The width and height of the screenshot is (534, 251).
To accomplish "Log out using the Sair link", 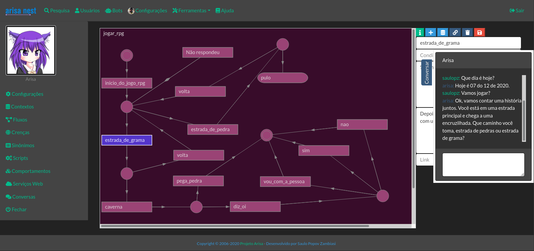I will (517, 11).
